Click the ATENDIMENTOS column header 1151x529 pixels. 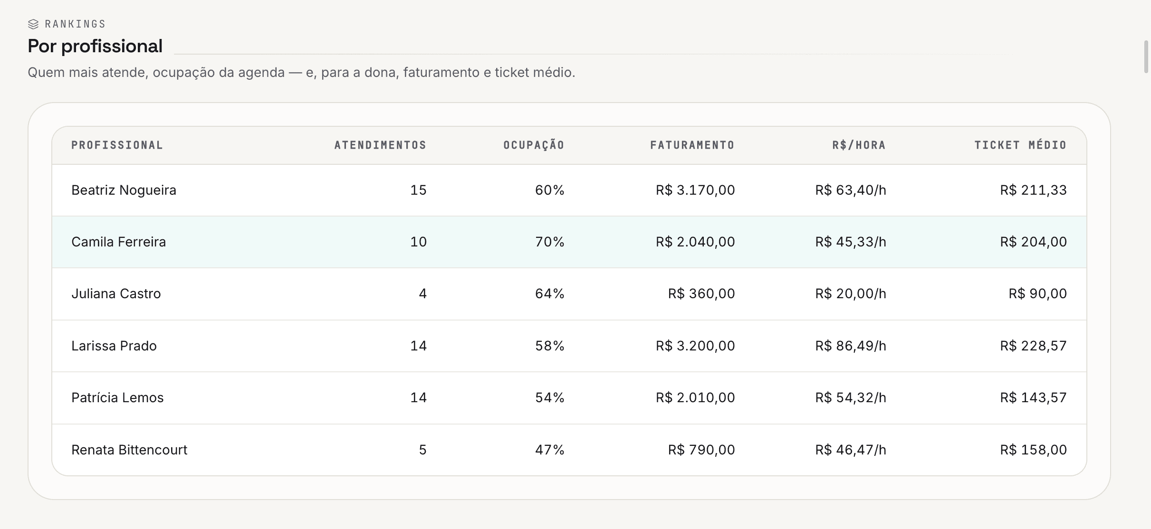(380, 145)
